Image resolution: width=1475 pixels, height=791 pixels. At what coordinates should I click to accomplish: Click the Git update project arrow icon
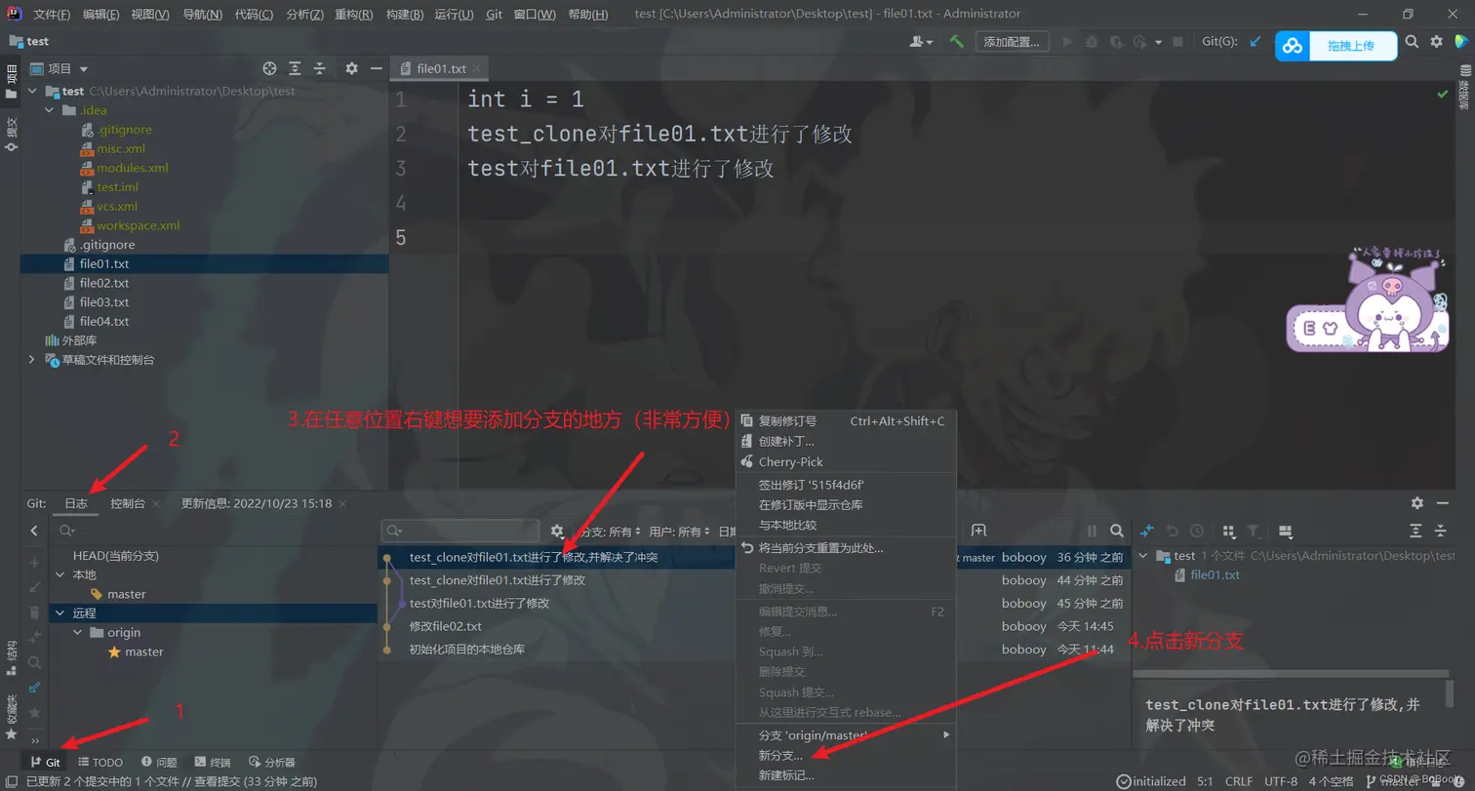click(x=1256, y=42)
